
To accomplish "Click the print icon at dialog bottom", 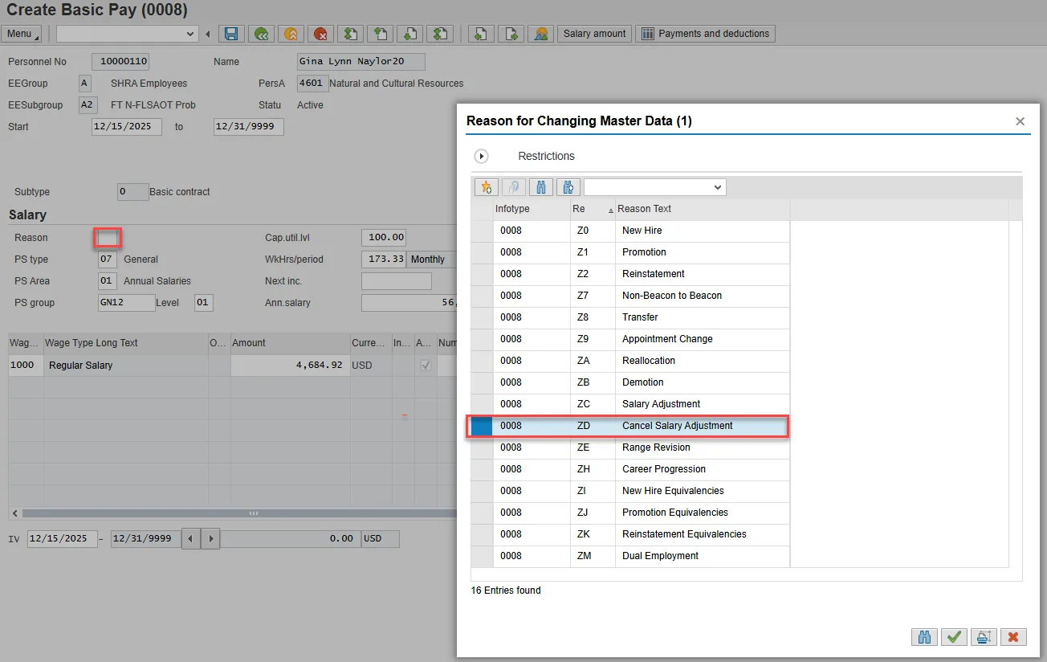I will coord(983,637).
